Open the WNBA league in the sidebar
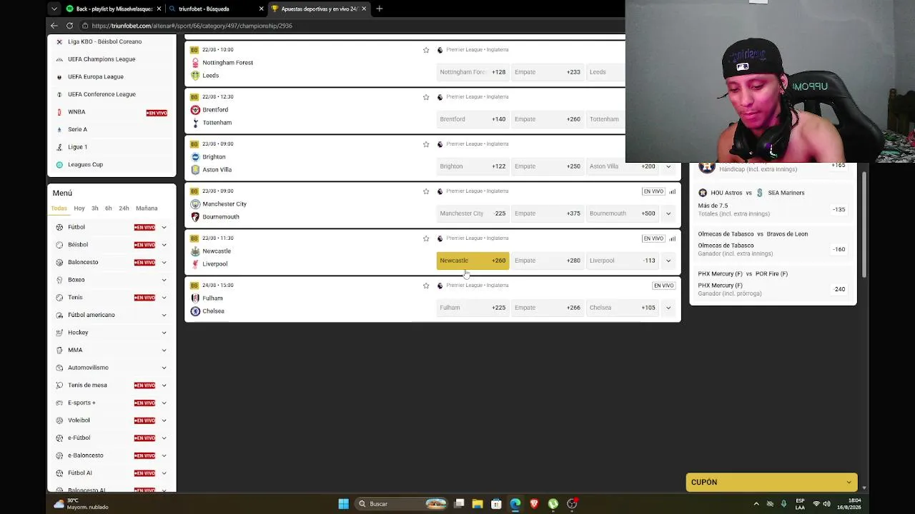The width and height of the screenshot is (915, 514). 76,112
